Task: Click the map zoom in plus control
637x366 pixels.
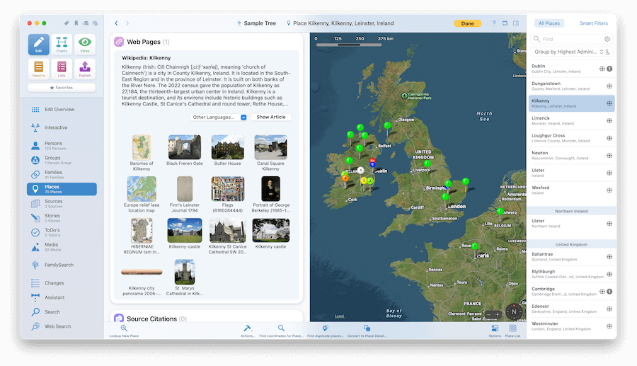Action: (498, 314)
